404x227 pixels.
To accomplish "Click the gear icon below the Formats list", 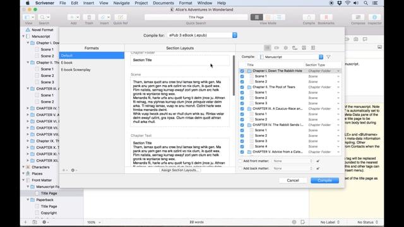I will pyautogui.click(x=74, y=170).
